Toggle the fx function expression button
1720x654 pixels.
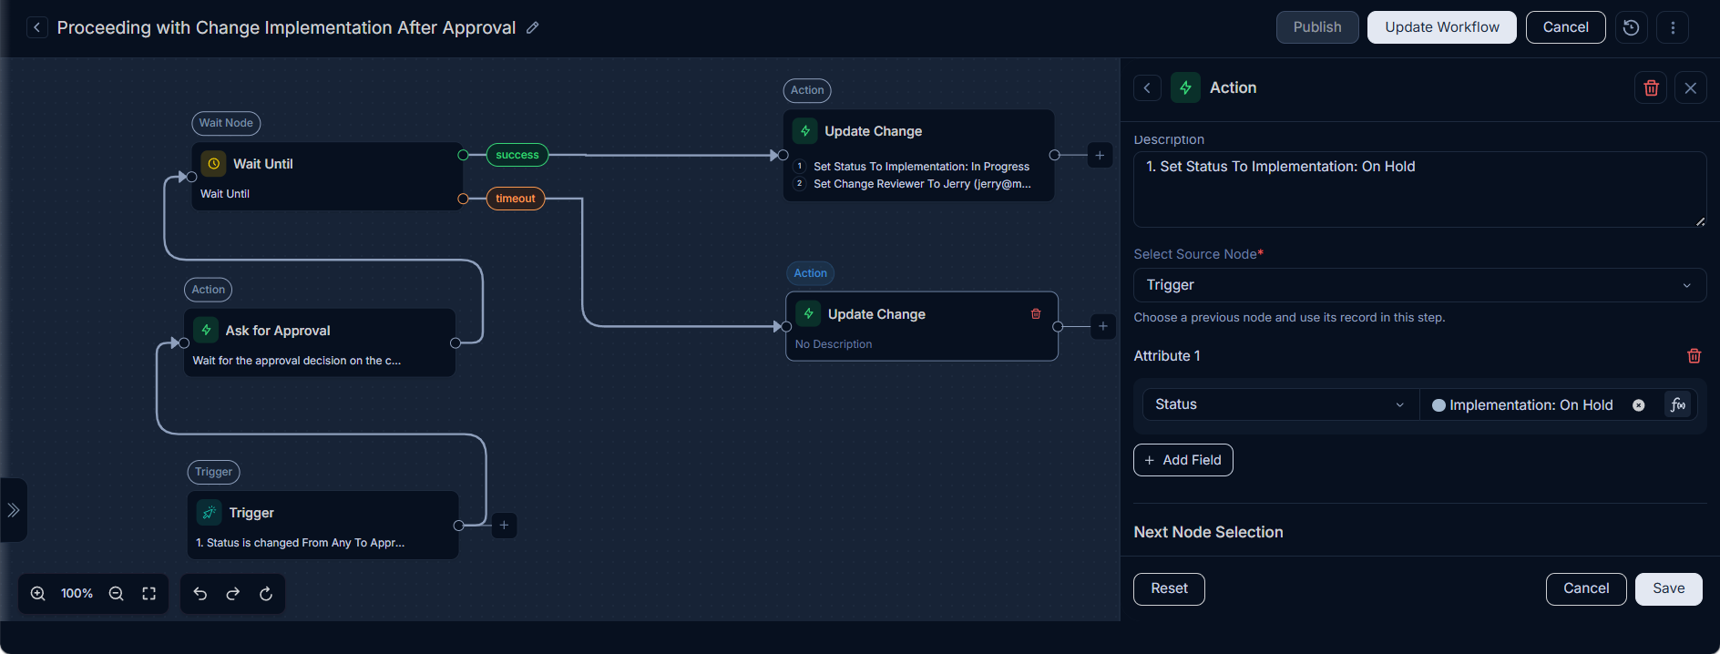[1678, 404]
